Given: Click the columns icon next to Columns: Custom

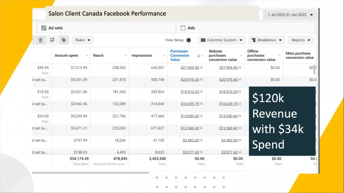Looking at the screenshot, I should [x=203, y=40].
